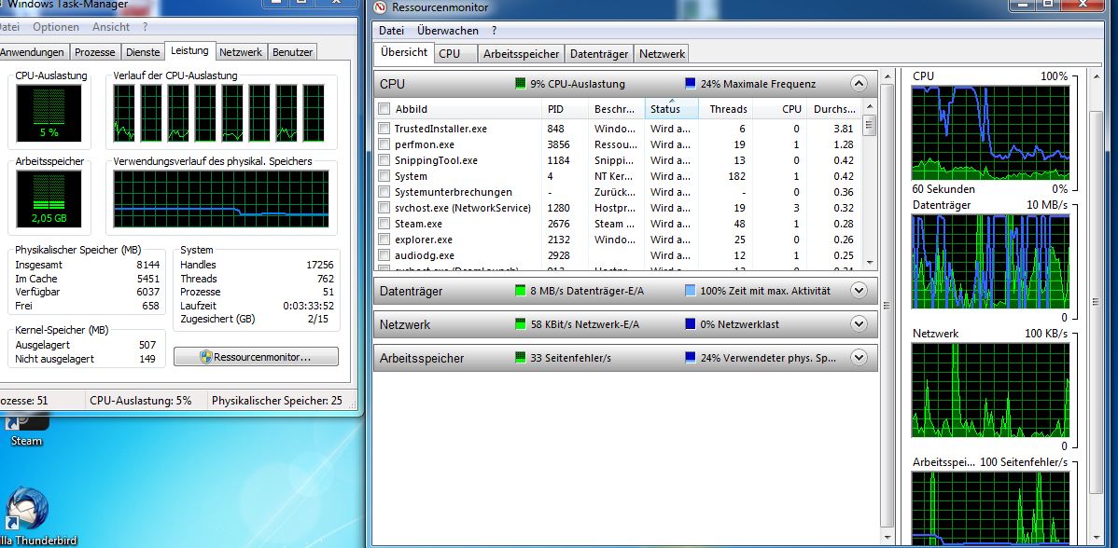Open the Netzwerk tab in Task-Manager
Screen dimensions: 1118x548
pyautogui.click(x=241, y=52)
